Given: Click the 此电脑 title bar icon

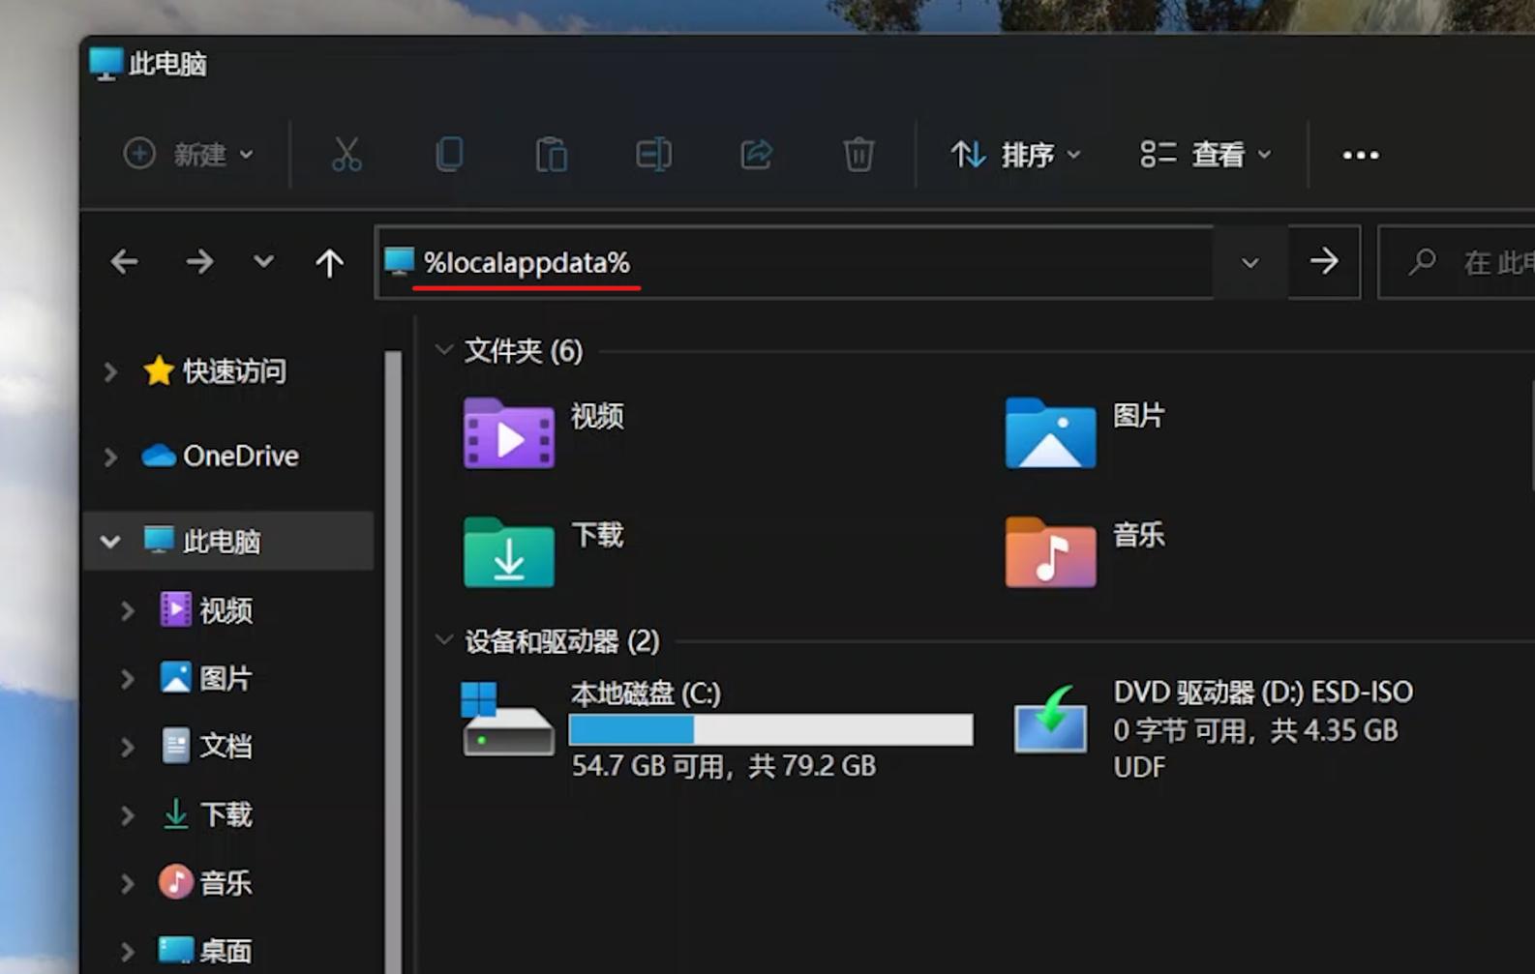Looking at the screenshot, I should (x=105, y=64).
